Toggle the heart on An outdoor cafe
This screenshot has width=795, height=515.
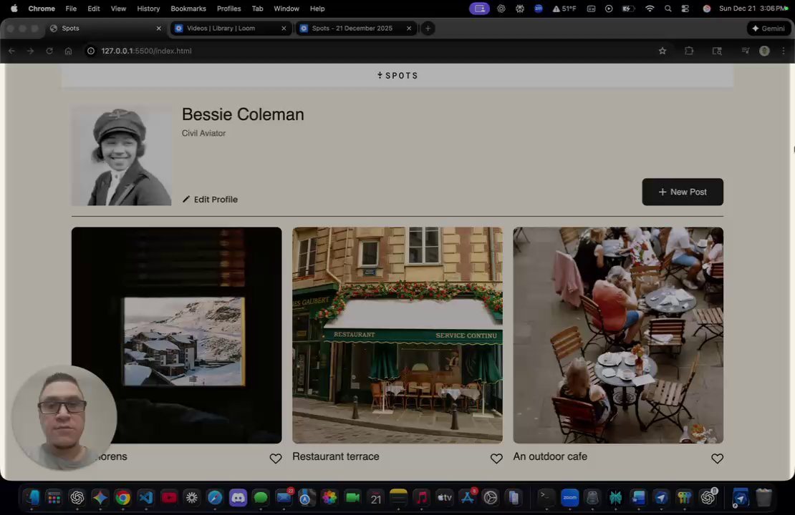tap(717, 458)
